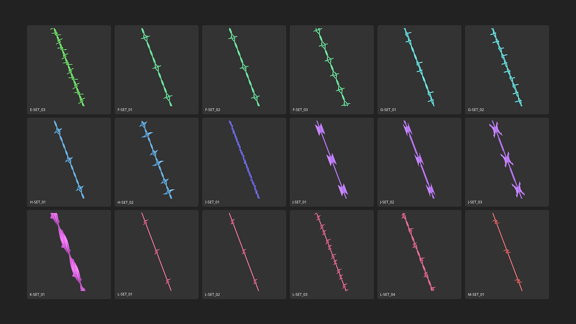Pick the G-SET_01 cyan wire thumbnail
This screenshot has width=576, height=324.
tap(419, 69)
